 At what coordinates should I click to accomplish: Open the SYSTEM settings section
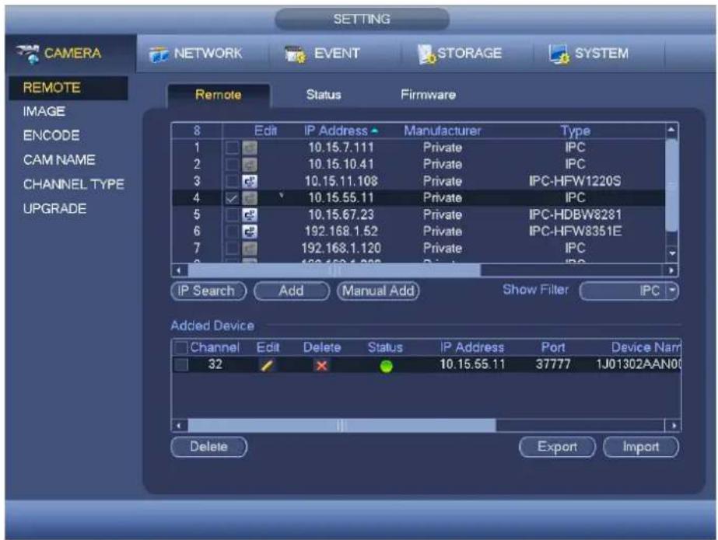click(590, 54)
